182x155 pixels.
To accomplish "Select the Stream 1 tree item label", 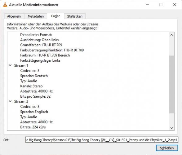I will (x=21, y=65).
